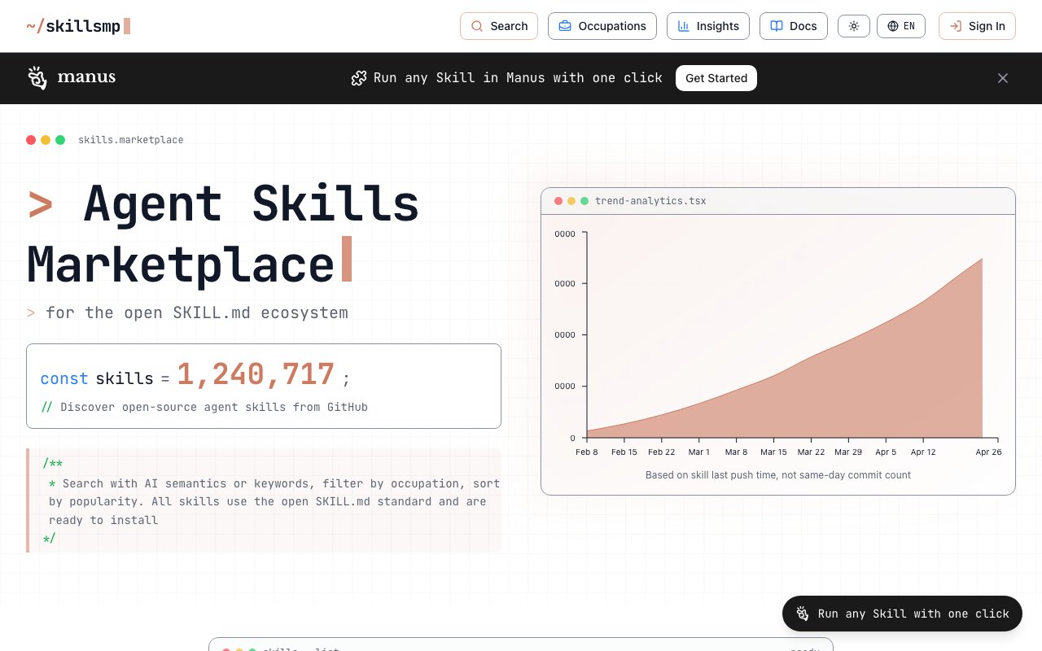
Task: Click the code comment description block
Action: (264, 500)
